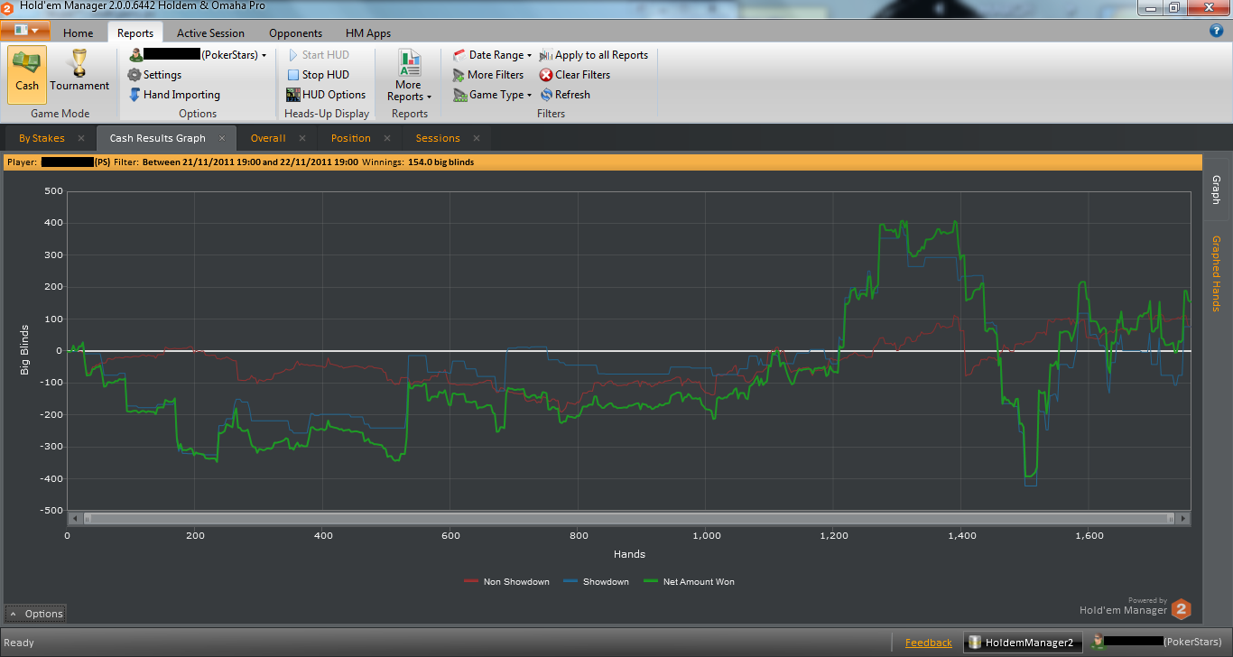Close the Cash Results Graph tab
1233x657 pixels.
(x=222, y=138)
